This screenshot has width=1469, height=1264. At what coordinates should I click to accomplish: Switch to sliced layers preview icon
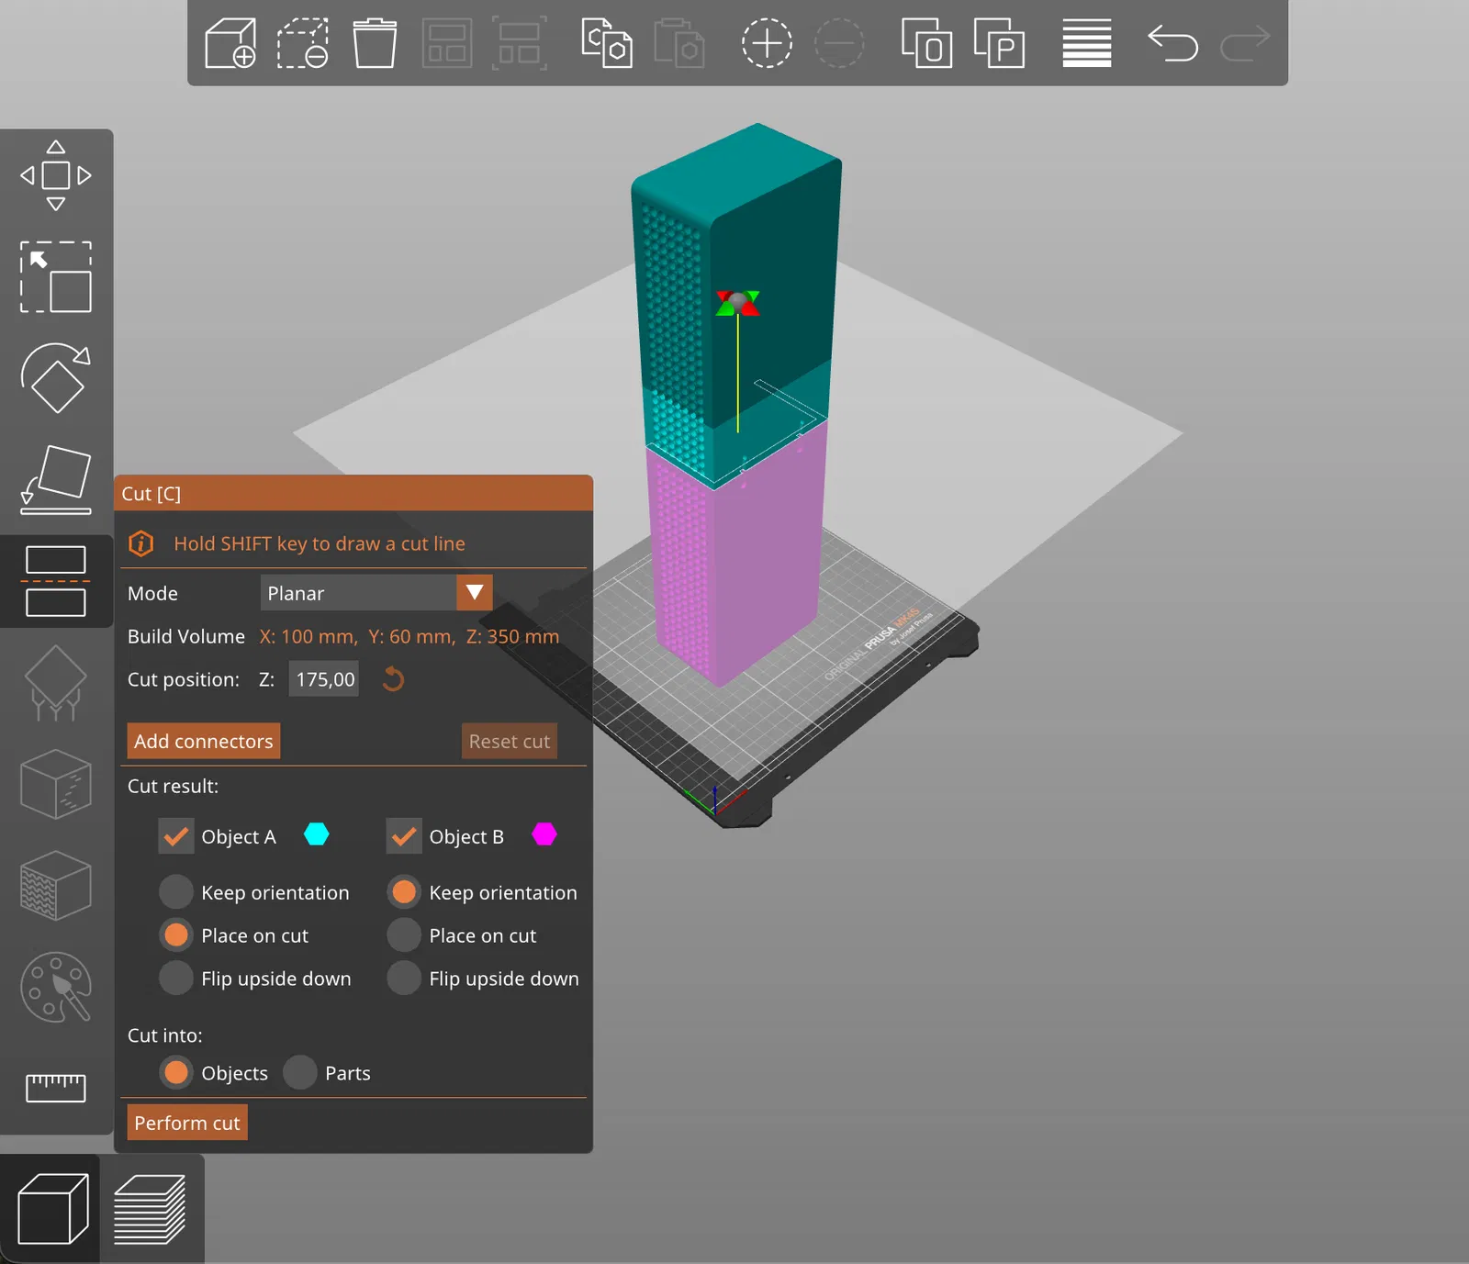coord(150,1209)
